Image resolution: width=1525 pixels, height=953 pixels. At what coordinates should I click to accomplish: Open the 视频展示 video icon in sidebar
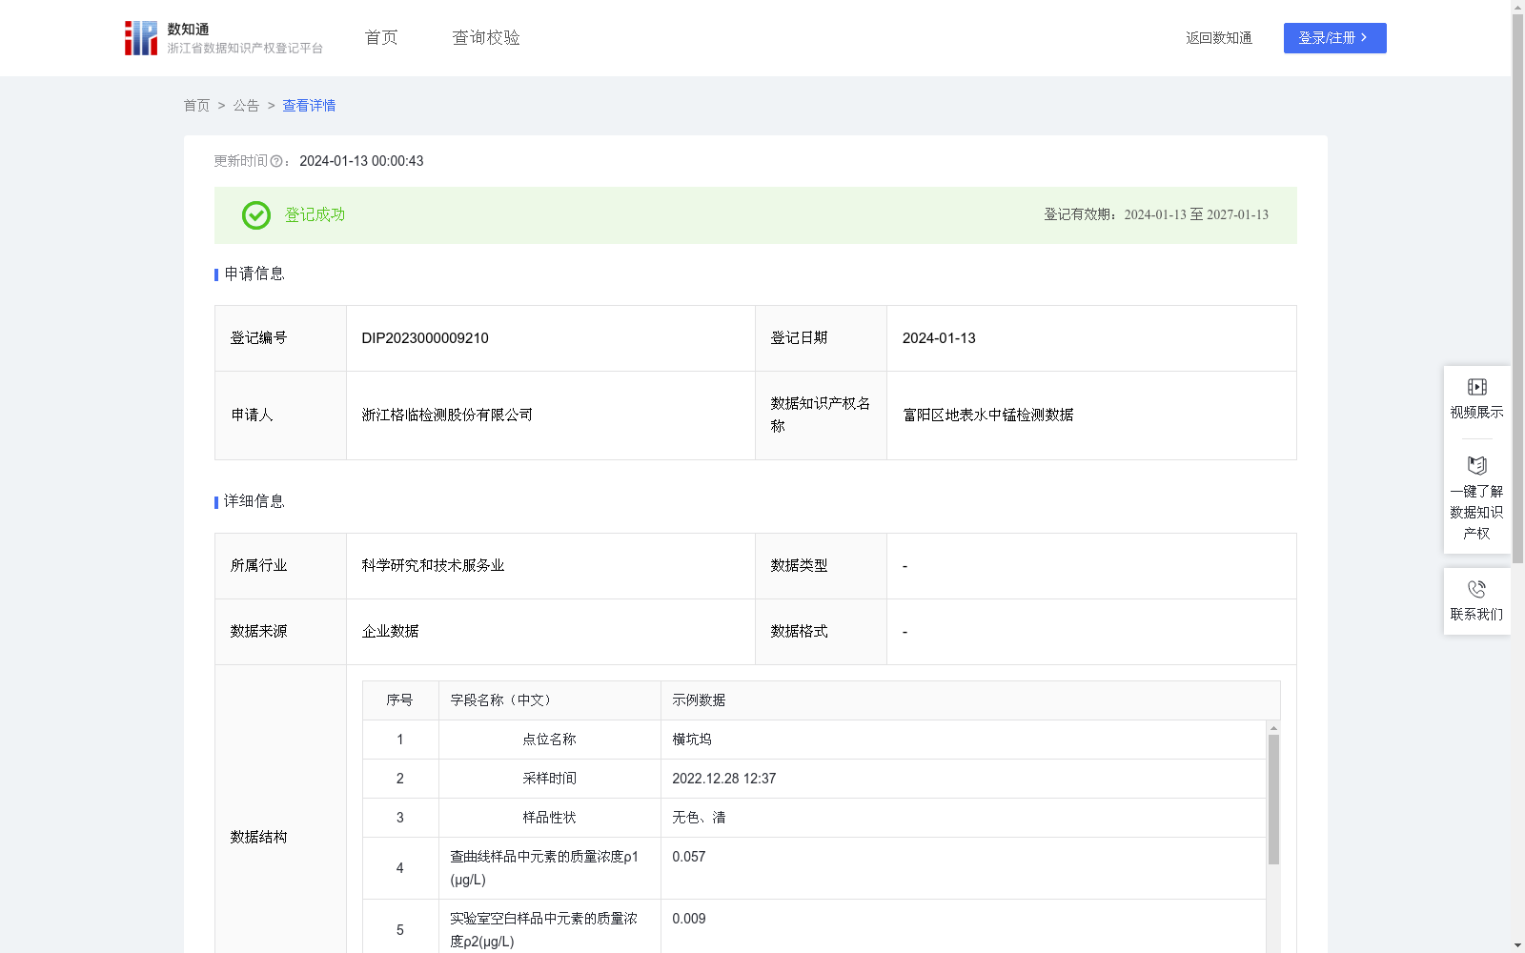point(1476,387)
